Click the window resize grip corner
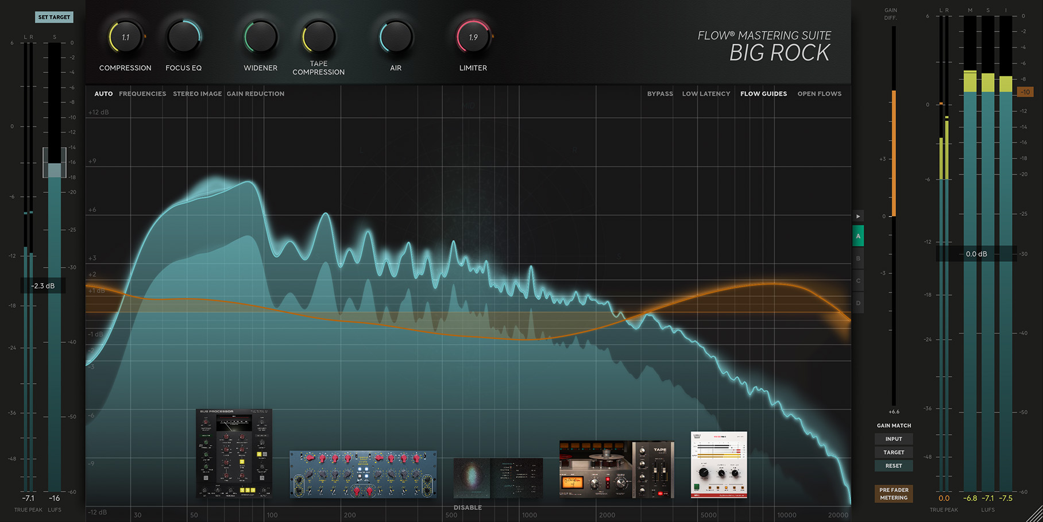Image resolution: width=1043 pixels, height=522 pixels. click(1034, 514)
